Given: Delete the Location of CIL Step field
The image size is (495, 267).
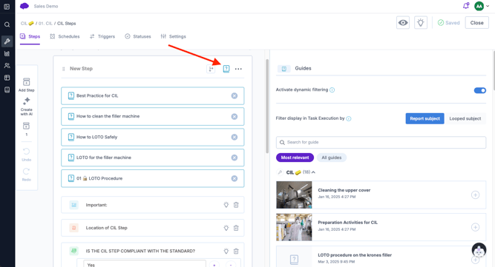Looking at the screenshot, I should (x=236, y=228).
